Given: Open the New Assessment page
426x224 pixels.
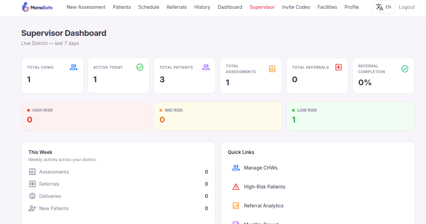Looking at the screenshot, I should pos(86,7).
